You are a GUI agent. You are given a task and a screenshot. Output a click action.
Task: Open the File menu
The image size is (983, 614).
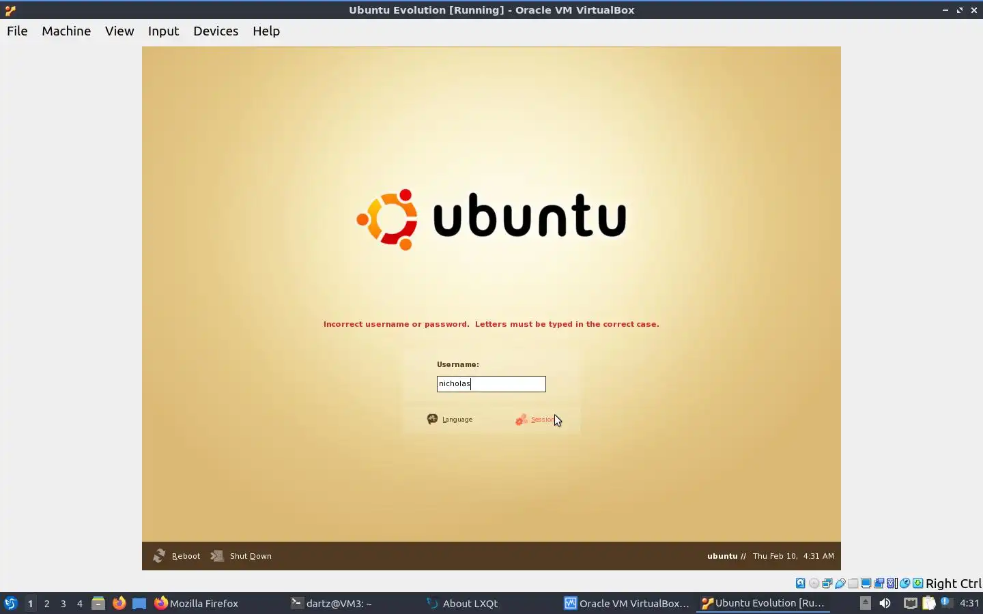[17, 31]
